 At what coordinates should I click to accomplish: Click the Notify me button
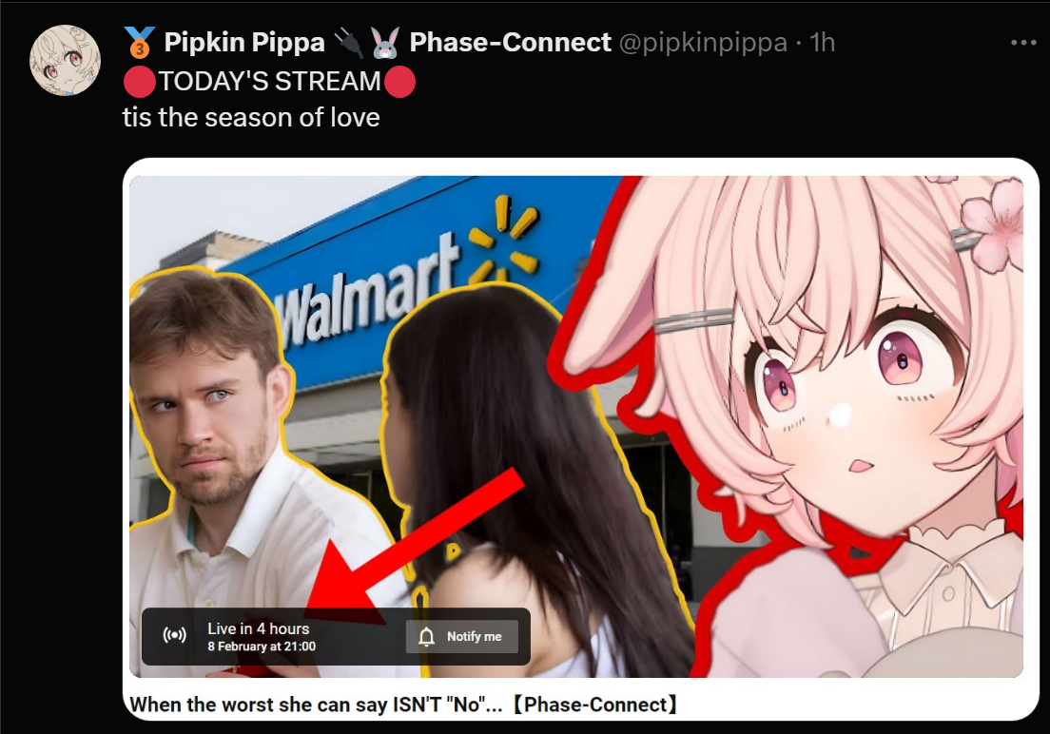461,636
